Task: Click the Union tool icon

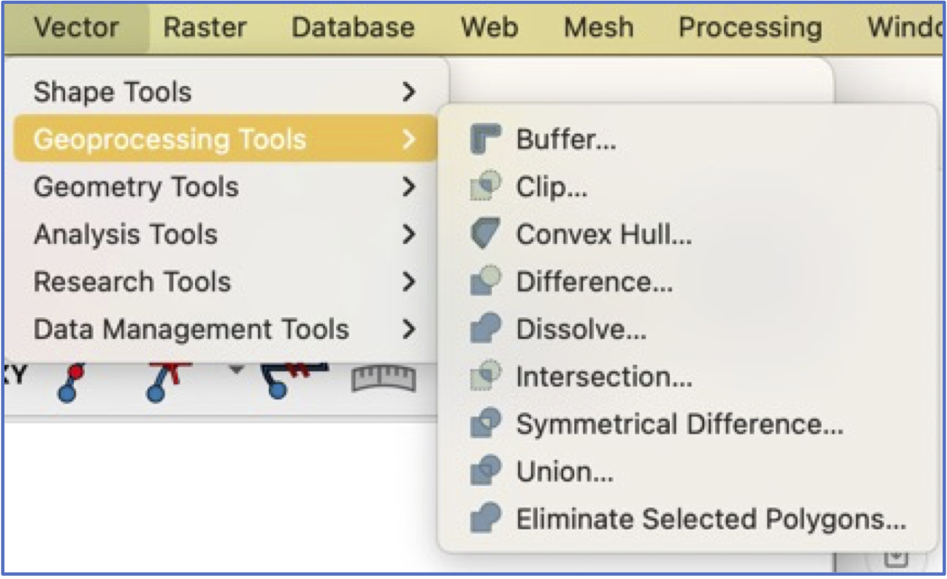Action: (x=486, y=471)
